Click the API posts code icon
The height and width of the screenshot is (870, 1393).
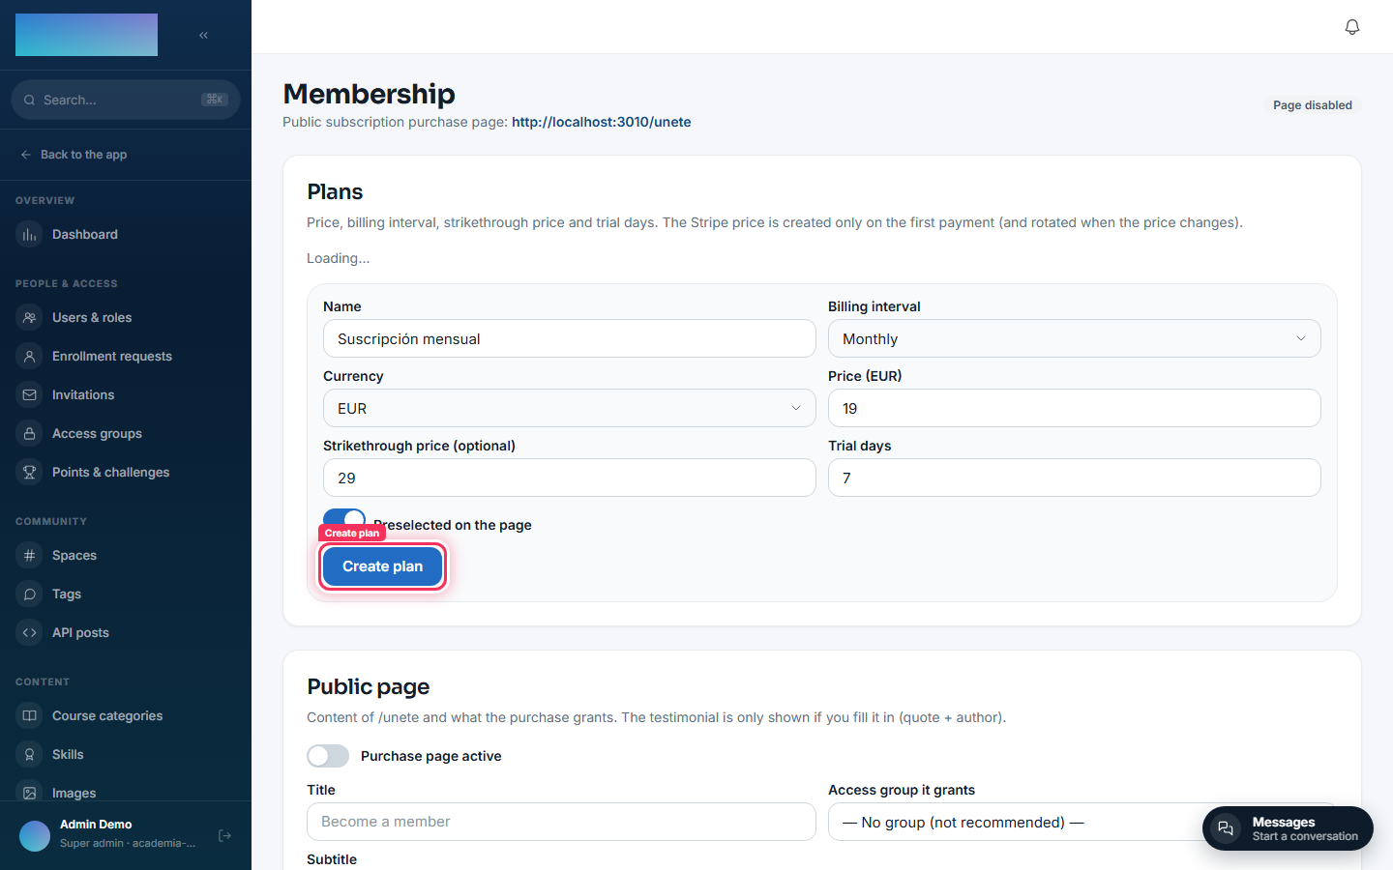point(29,633)
